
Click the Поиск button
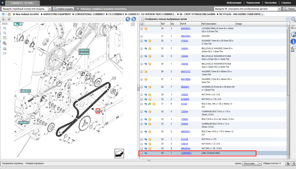[x=289, y=9]
